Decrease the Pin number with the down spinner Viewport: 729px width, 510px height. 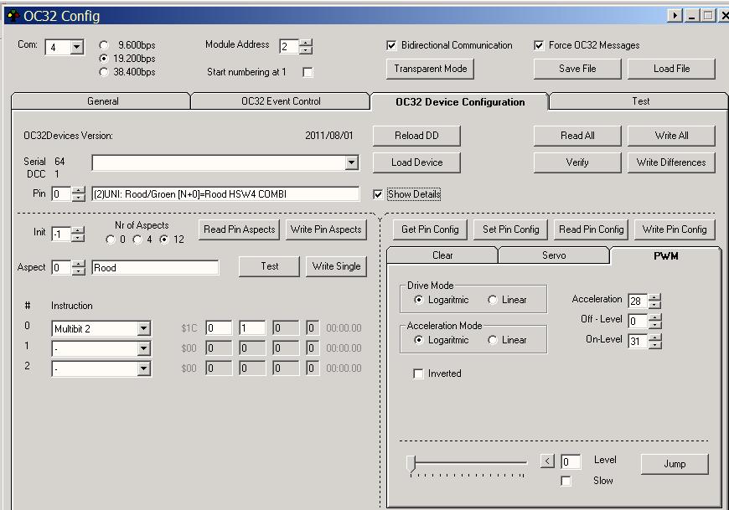click(x=79, y=198)
